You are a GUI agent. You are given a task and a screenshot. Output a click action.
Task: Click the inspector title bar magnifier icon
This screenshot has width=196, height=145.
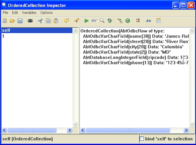tap(4, 5)
